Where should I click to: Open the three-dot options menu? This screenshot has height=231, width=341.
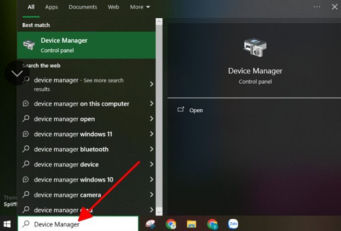point(317,7)
